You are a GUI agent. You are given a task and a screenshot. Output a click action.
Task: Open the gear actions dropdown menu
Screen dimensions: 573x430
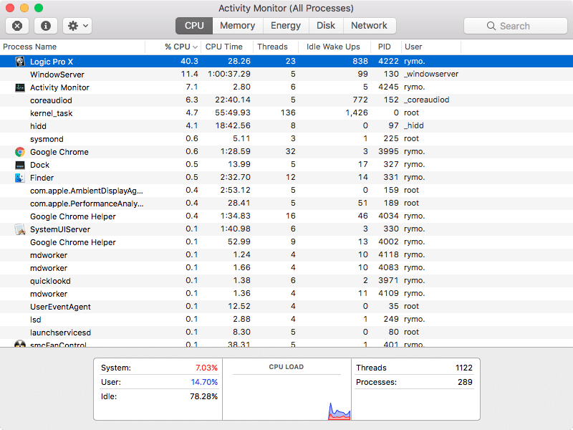(77, 26)
